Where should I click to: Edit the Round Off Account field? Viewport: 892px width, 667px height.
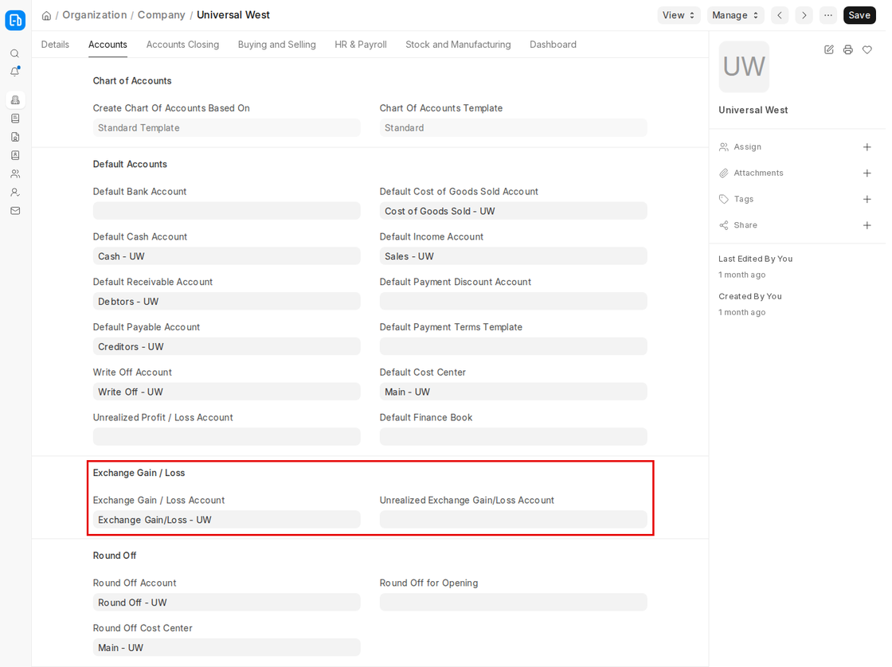point(226,603)
